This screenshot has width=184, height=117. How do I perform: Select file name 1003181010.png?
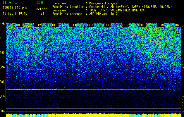[x=15, y=8]
